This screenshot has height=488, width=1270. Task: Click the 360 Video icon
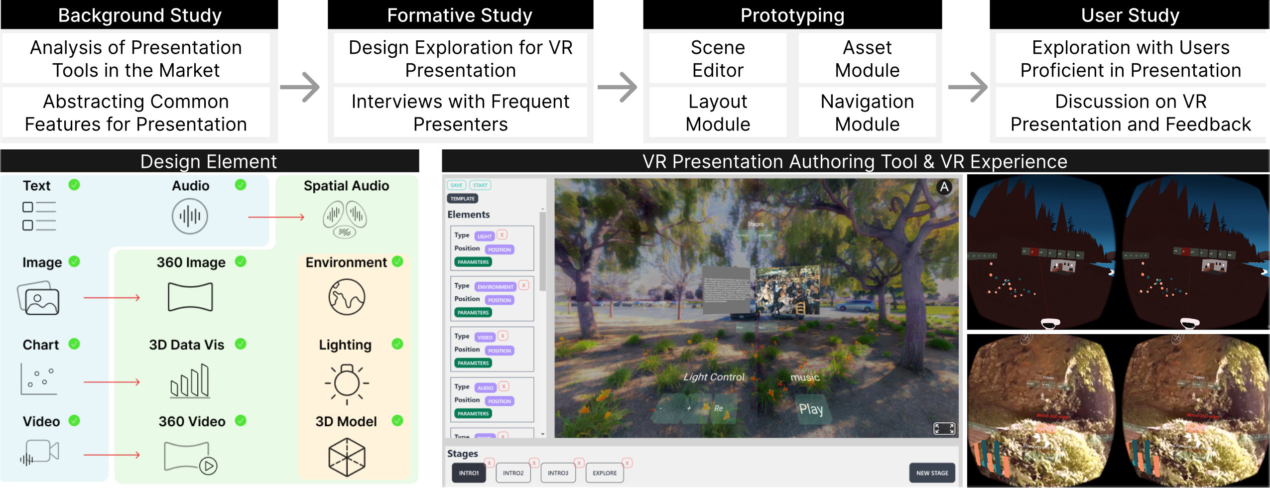pyautogui.click(x=190, y=457)
